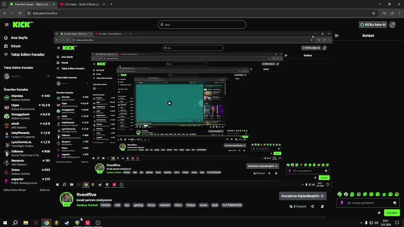
Task: Select the valorant tag
Action: click(x=165, y=205)
